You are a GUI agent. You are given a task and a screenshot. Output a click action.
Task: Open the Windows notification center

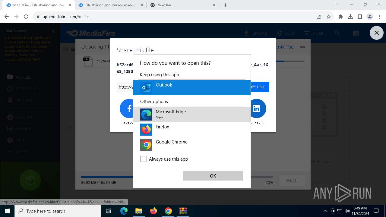click(376, 211)
